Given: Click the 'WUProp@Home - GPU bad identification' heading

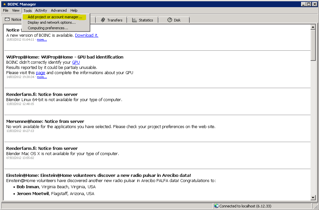Looking at the screenshot, I should (82, 57).
